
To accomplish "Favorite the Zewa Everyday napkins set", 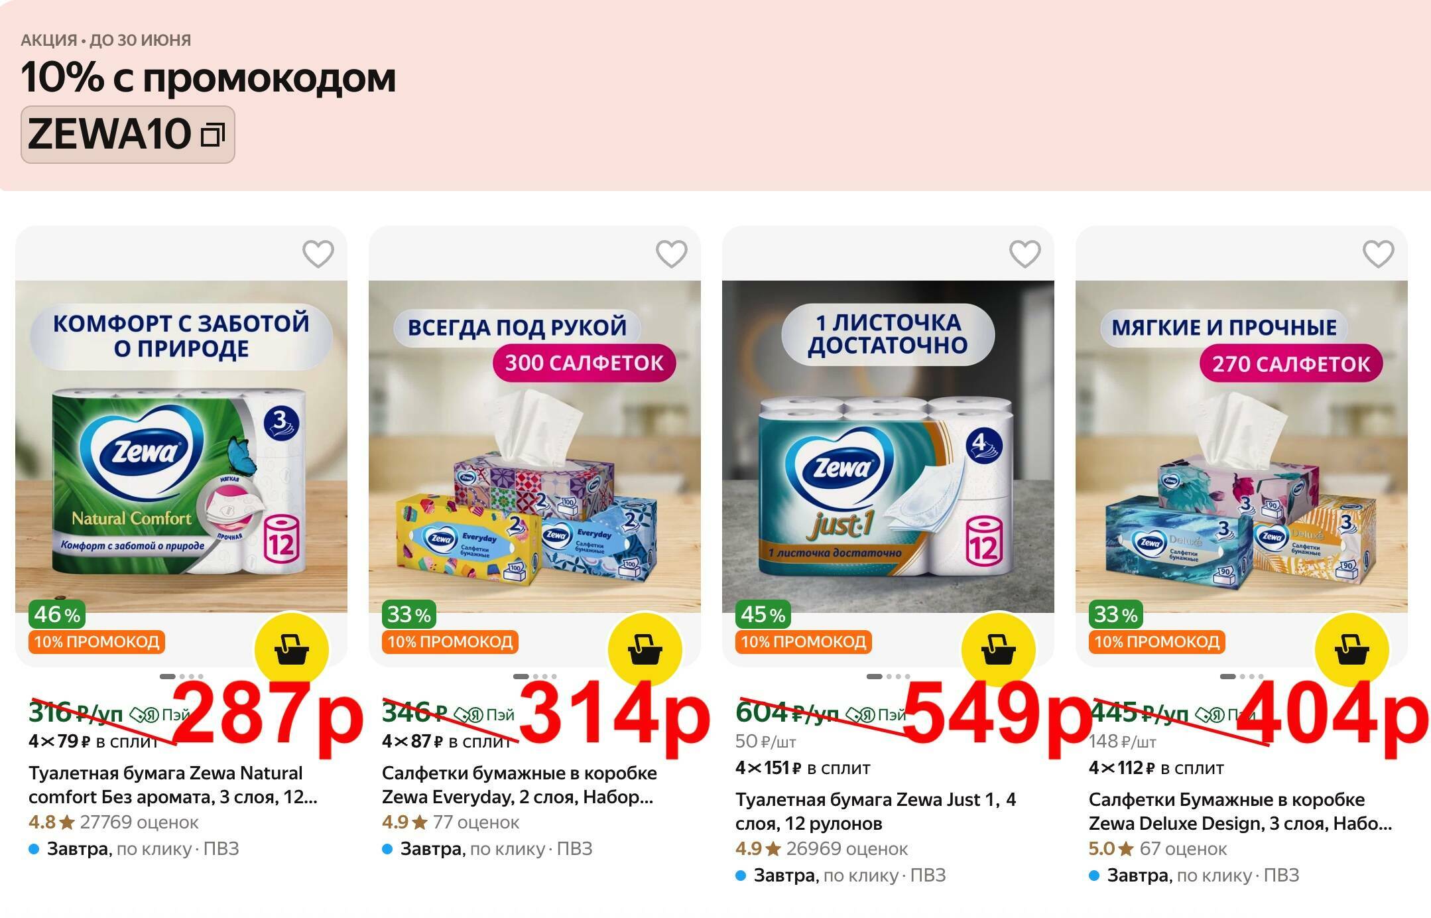I will pos(672,254).
